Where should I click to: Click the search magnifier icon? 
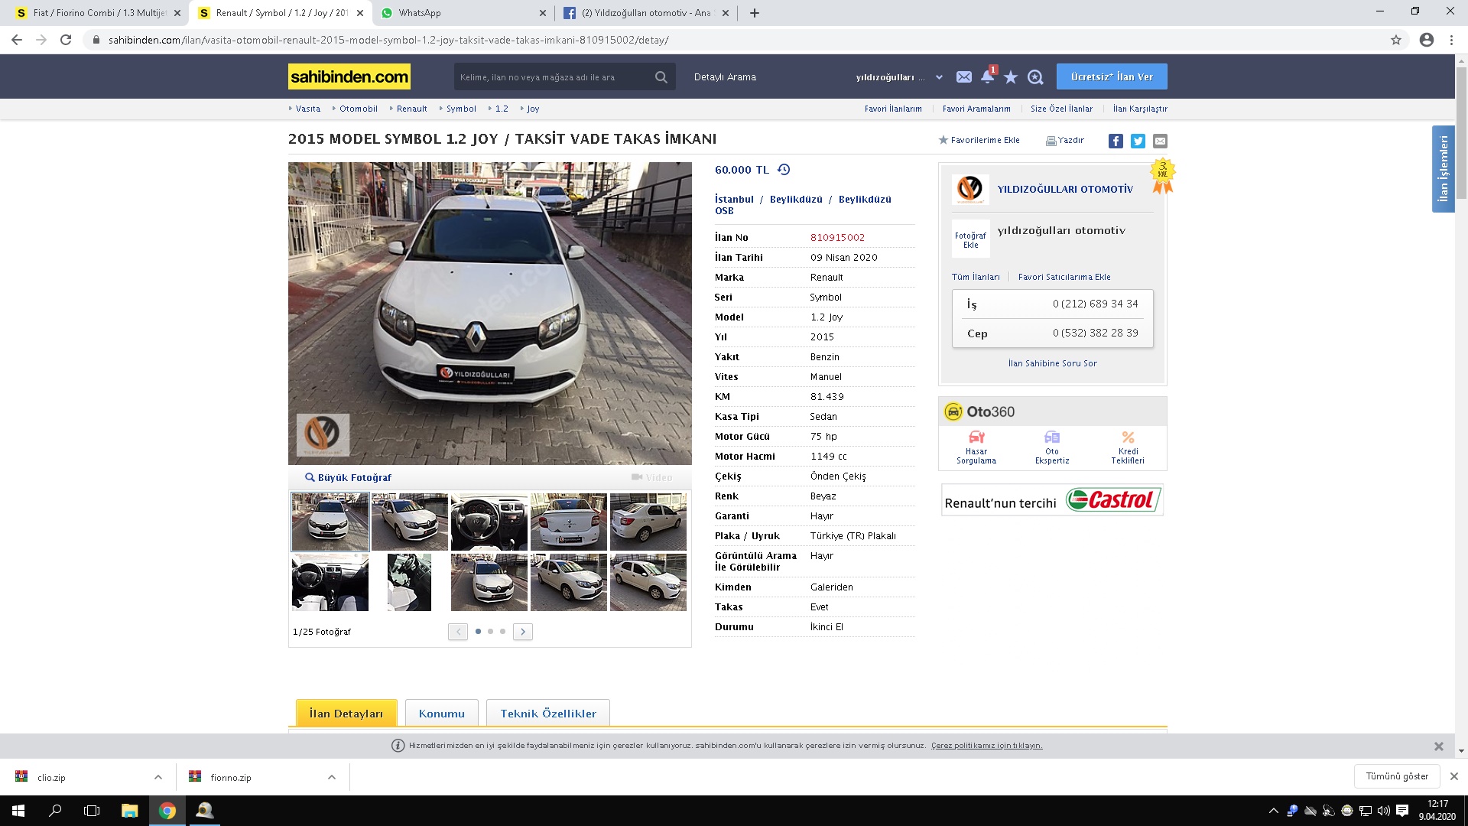pos(661,77)
